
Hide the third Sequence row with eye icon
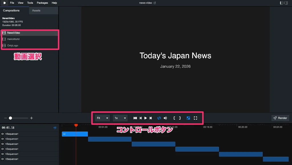coord(2,144)
